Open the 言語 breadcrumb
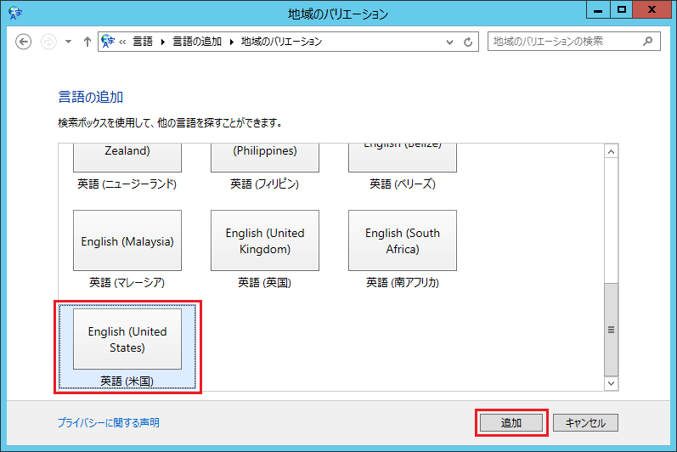677x452 pixels. (x=143, y=42)
